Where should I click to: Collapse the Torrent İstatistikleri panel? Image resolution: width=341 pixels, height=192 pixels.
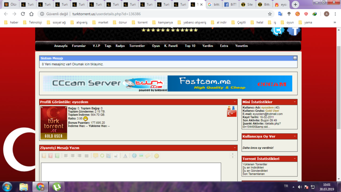[x=295, y=159]
